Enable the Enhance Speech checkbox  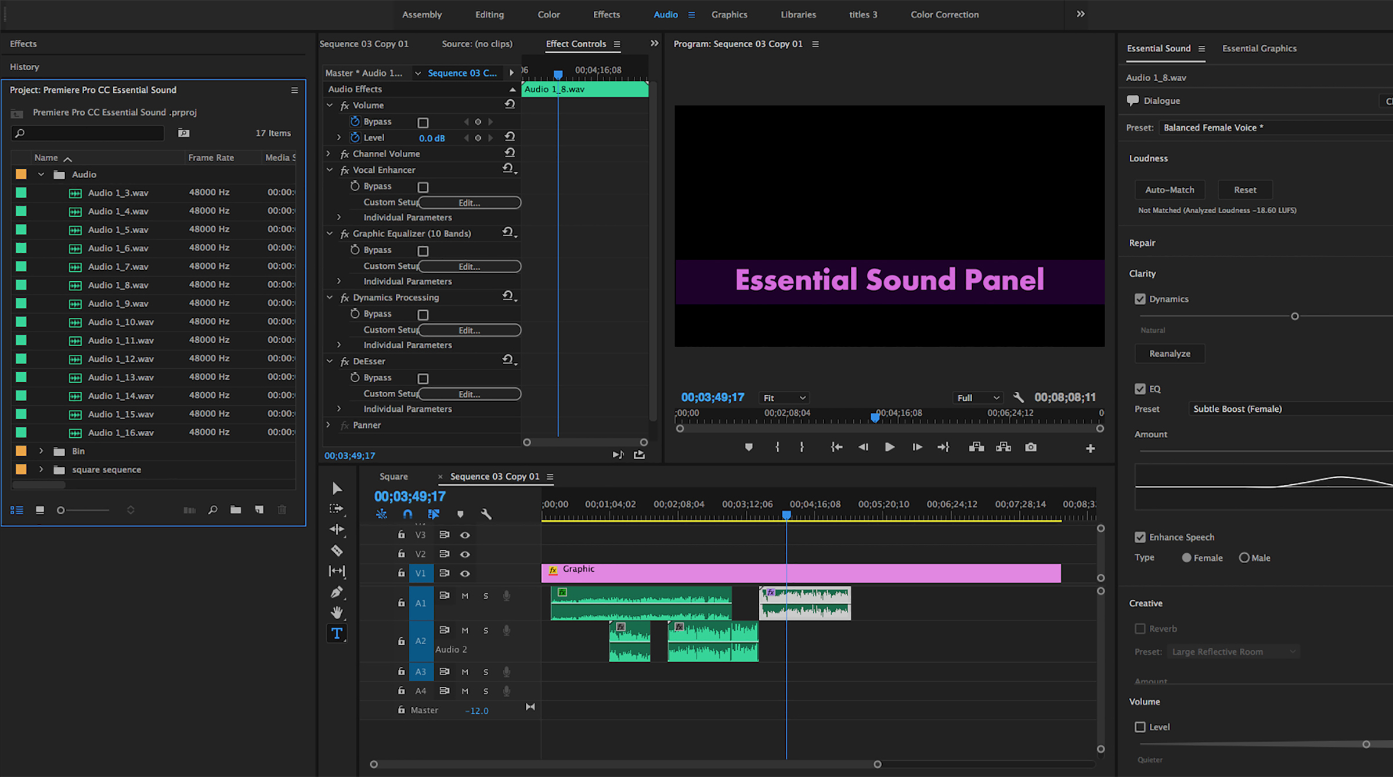point(1141,536)
